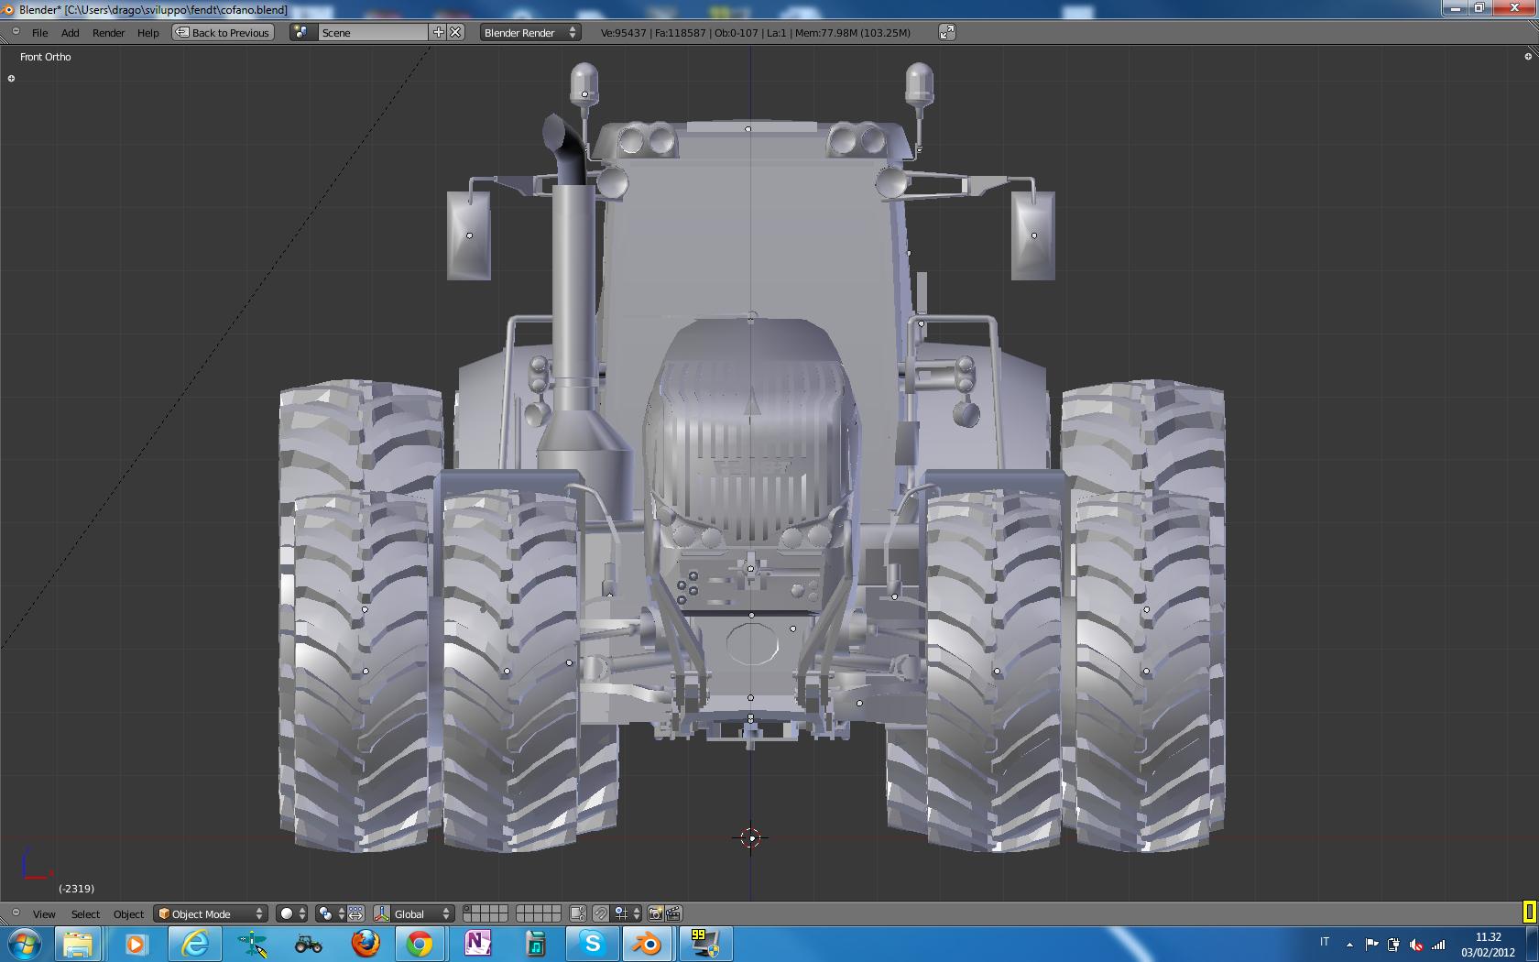Screen dimensions: 1539x962
Task: Open the scene browse icon dropdown
Action: coord(303,32)
